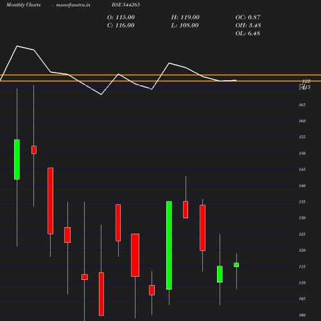Select the high value "H: 119.00"
The width and height of the screenshot is (321, 321).
click(x=186, y=17)
